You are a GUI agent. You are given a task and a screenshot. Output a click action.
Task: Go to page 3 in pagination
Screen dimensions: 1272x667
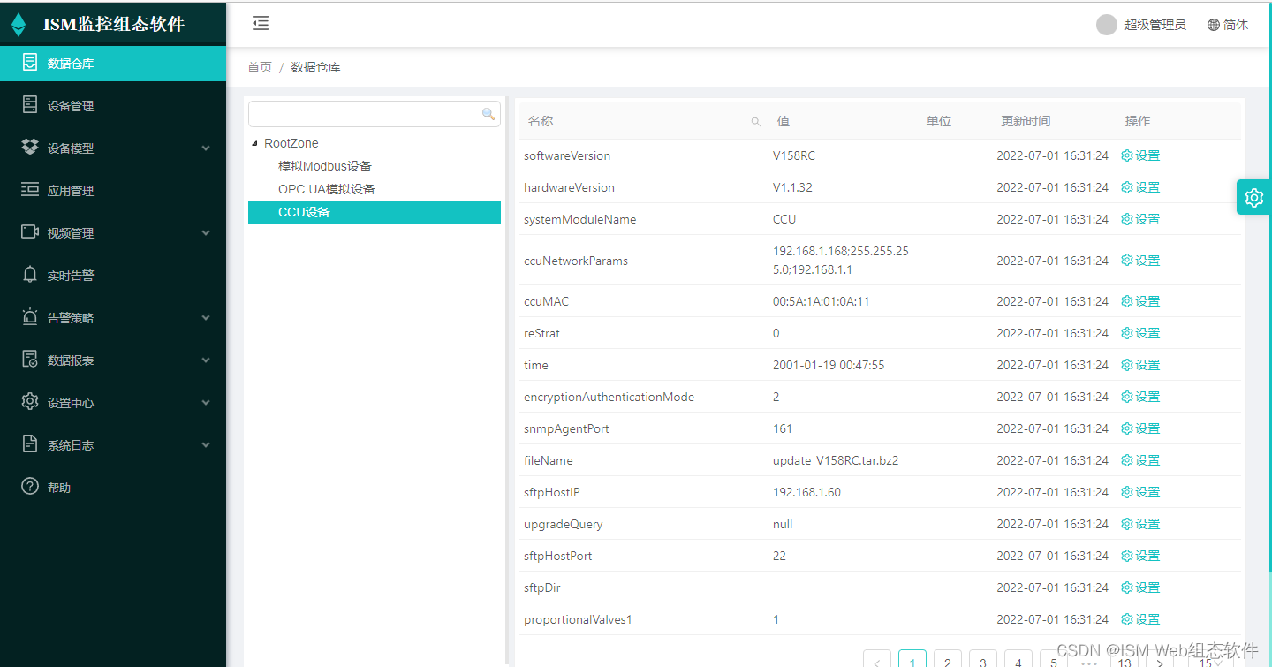point(983,659)
